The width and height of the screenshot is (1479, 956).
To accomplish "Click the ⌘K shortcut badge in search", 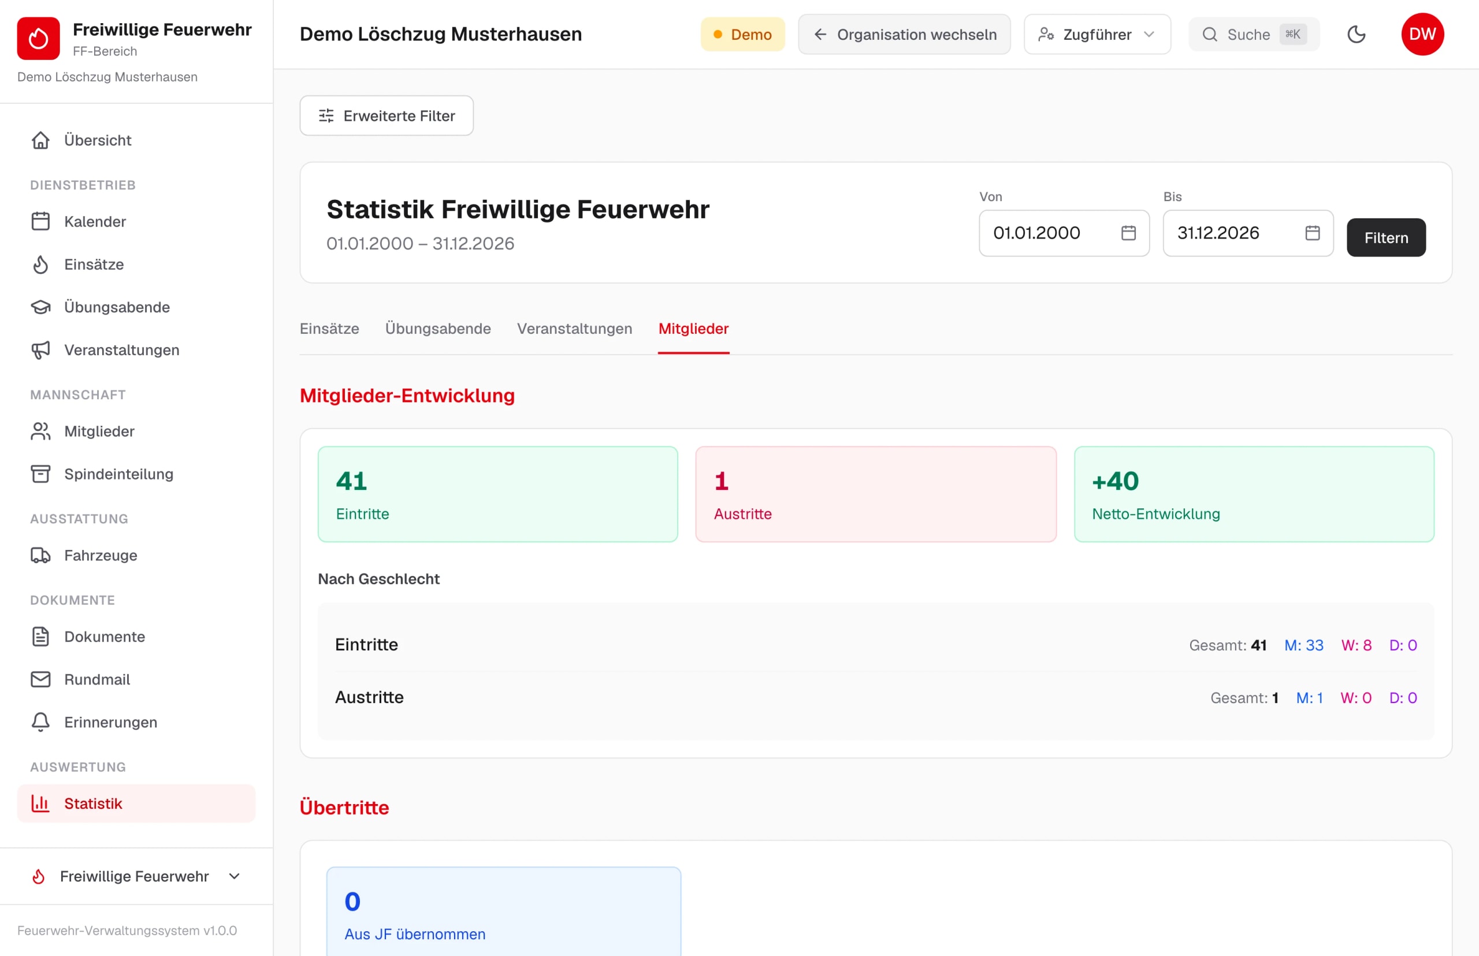I will point(1292,35).
